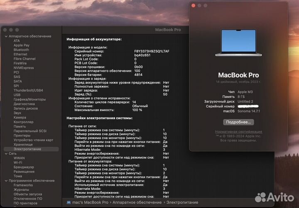Select Память in the sidebar
This screenshot has height=208, width=299.
[20, 127]
